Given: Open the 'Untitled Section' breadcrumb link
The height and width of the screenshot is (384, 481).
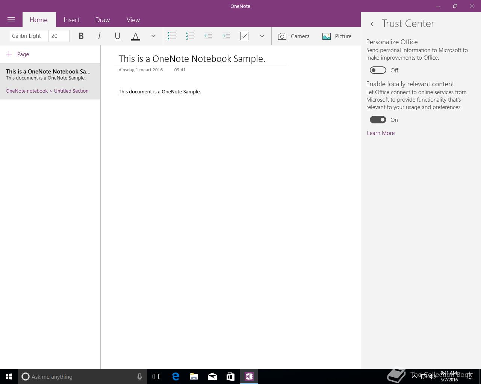Looking at the screenshot, I should (x=71, y=91).
